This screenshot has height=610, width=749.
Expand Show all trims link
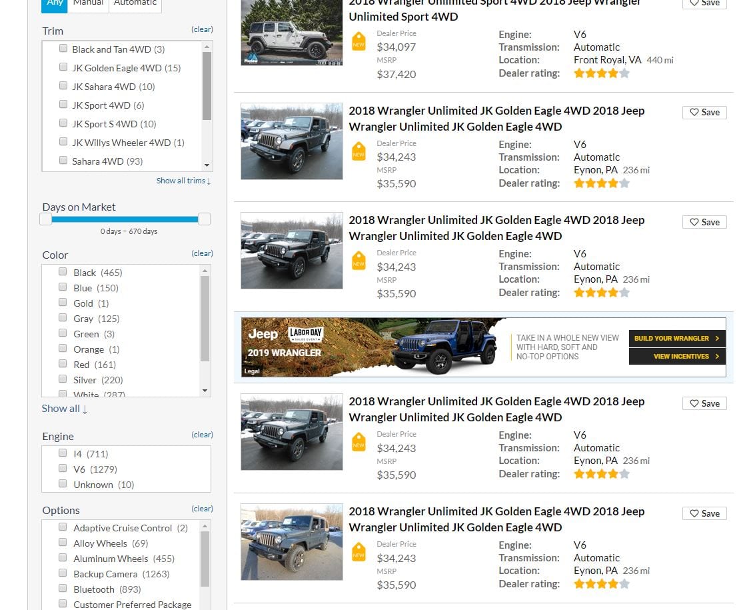tap(183, 181)
